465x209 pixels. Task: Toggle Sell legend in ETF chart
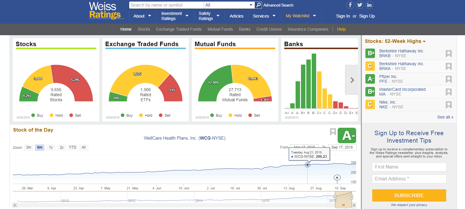point(165,115)
